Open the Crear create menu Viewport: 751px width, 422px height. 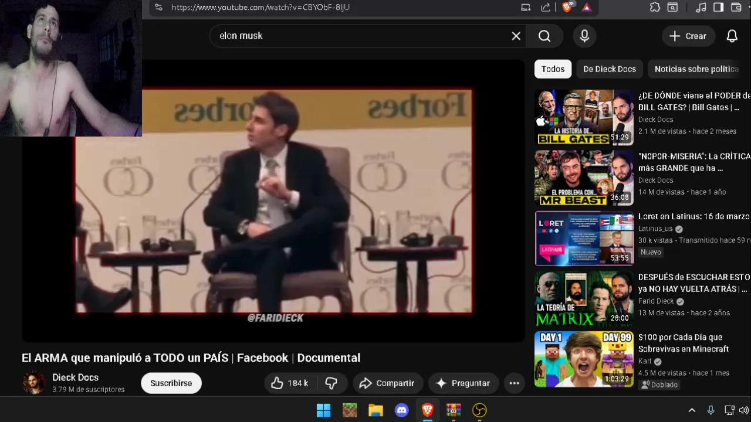click(x=689, y=36)
